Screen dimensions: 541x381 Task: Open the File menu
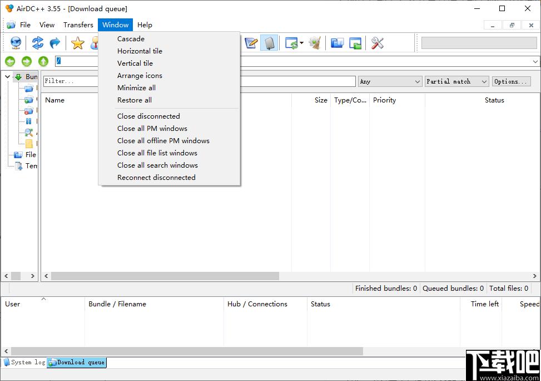[25, 25]
